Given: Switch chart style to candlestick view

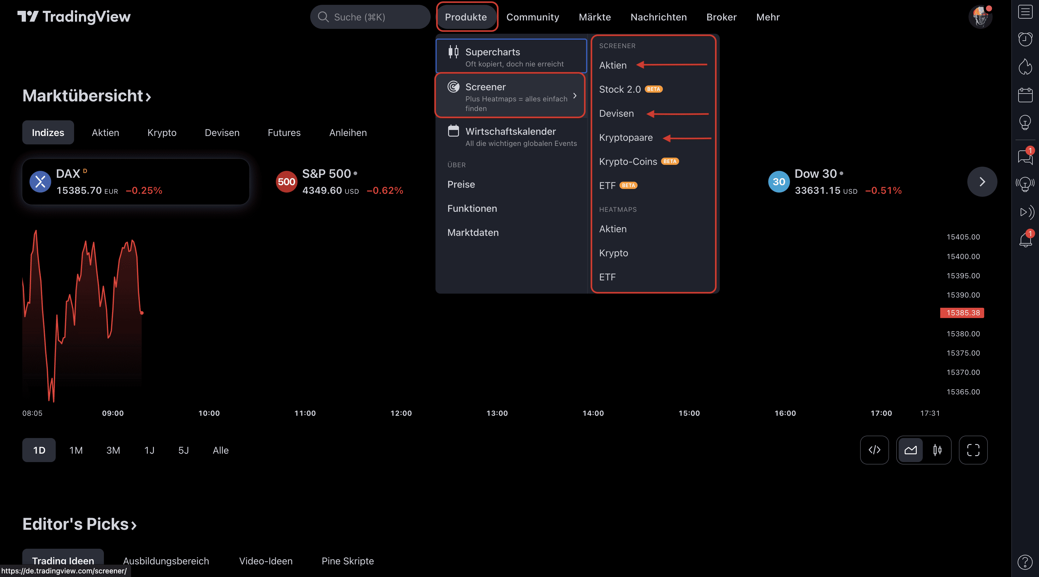Looking at the screenshot, I should point(937,450).
